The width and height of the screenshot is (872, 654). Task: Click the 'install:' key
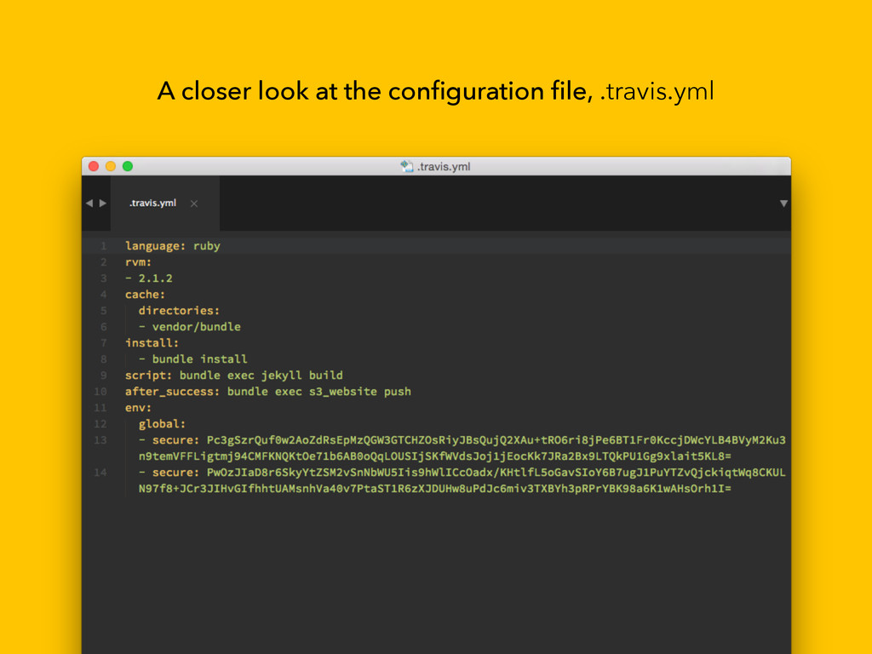pyautogui.click(x=152, y=342)
